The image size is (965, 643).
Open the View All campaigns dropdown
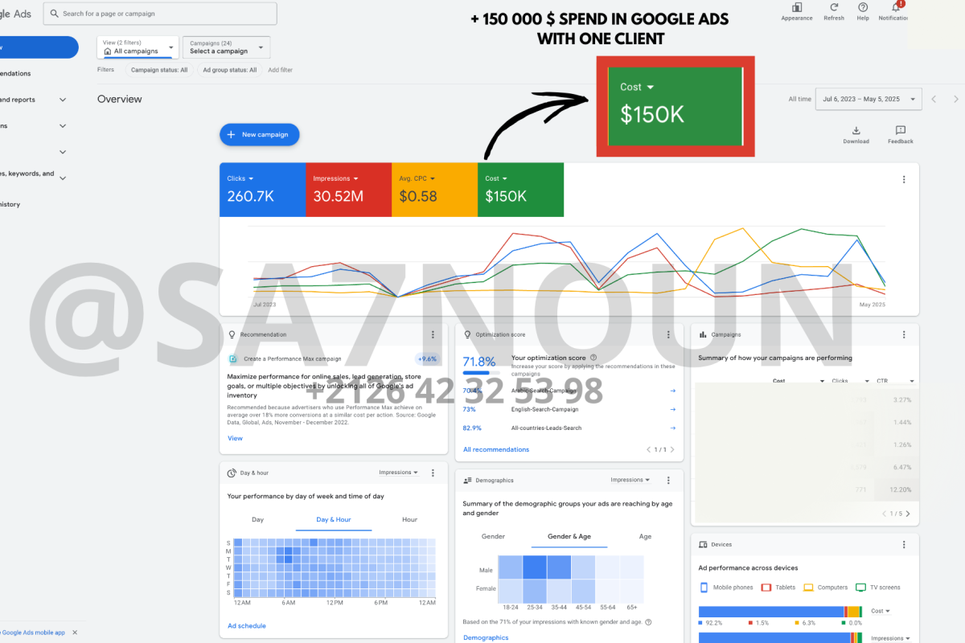coord(138,47)
